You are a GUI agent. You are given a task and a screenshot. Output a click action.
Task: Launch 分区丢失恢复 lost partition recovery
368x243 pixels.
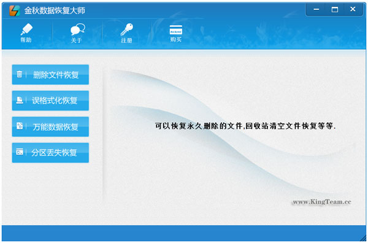tap(50, 153)
